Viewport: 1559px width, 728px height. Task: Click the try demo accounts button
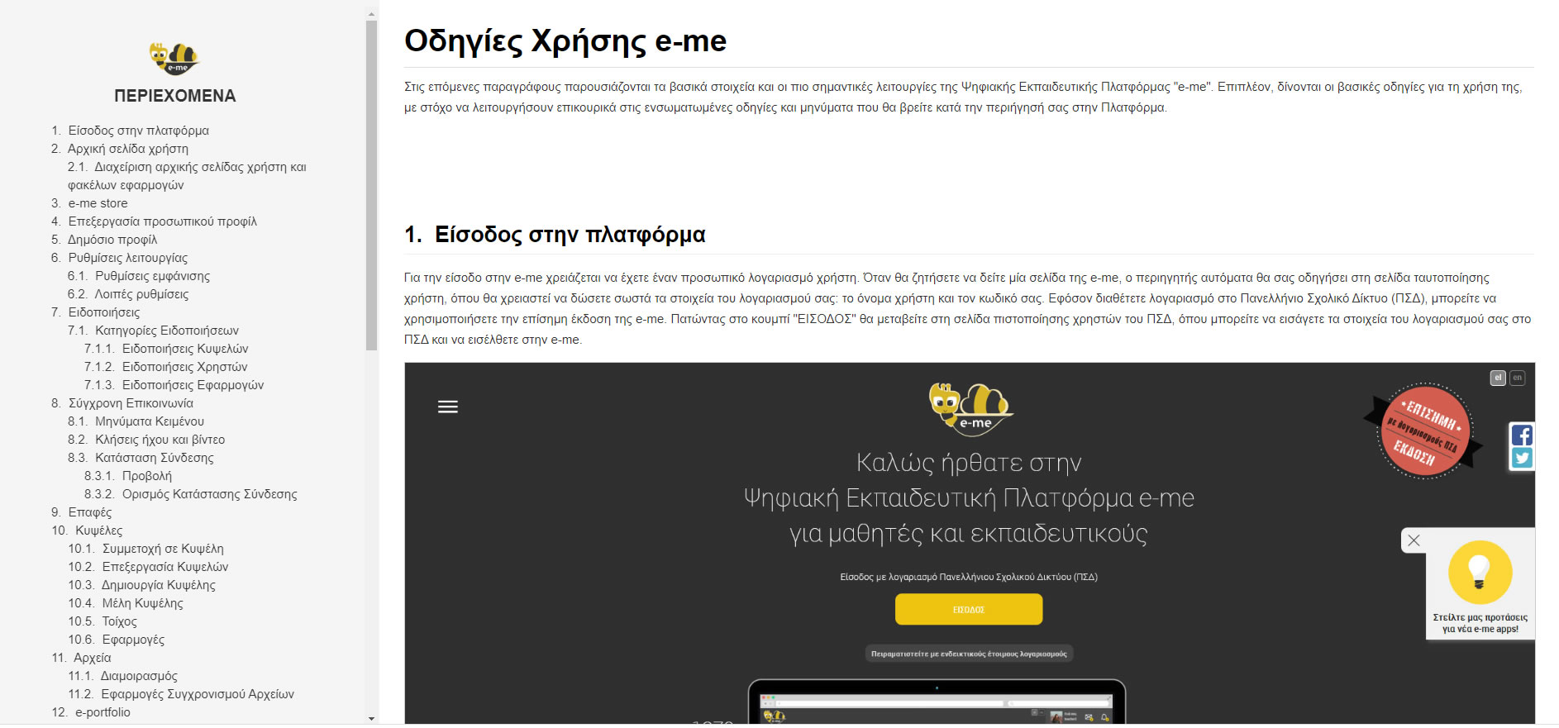tap(969, 654)
